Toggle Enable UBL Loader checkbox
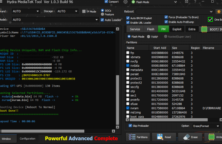Screen dimensions: 222x144 [128, 22]
